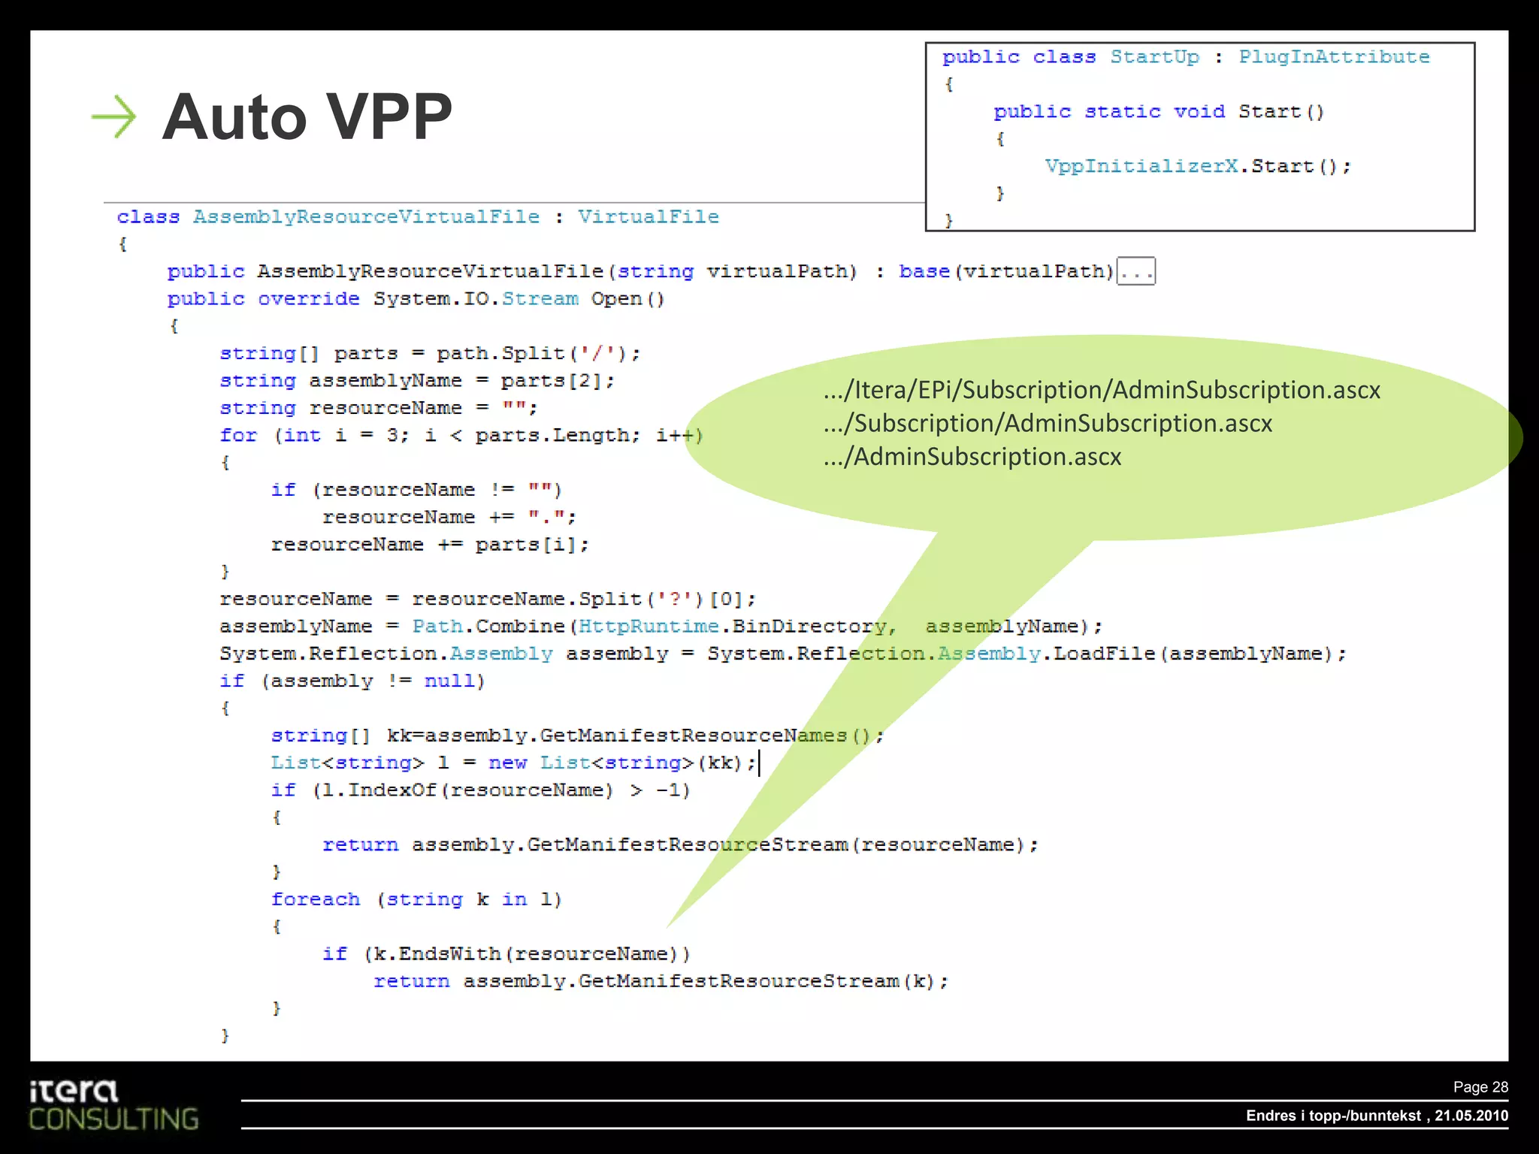1539x1154 pixels.
Task: Expand the collapsed code ellipsis box
Action: pos(1135,271)
